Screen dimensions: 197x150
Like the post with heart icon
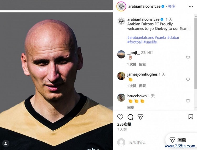(x=120, y=117)
